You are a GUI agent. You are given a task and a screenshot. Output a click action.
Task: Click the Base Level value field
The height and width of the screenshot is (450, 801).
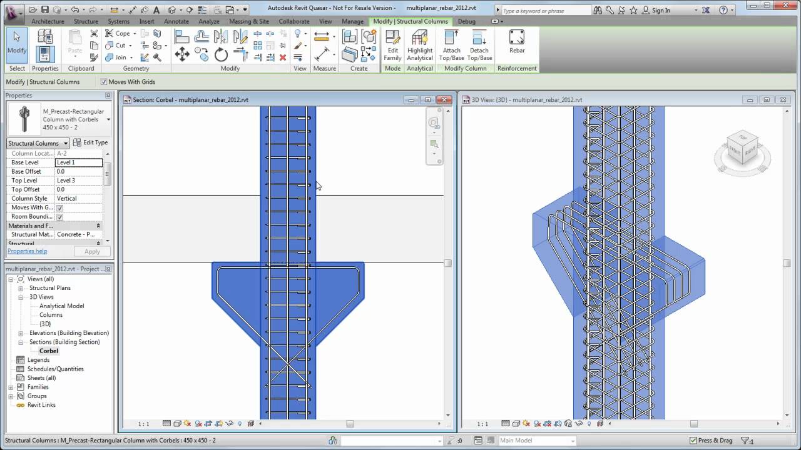click(x=79, y=162)
